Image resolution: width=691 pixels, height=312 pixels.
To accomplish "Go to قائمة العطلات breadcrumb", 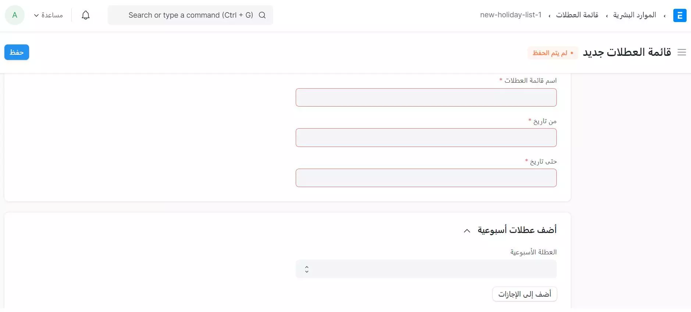I will [577, 15].
